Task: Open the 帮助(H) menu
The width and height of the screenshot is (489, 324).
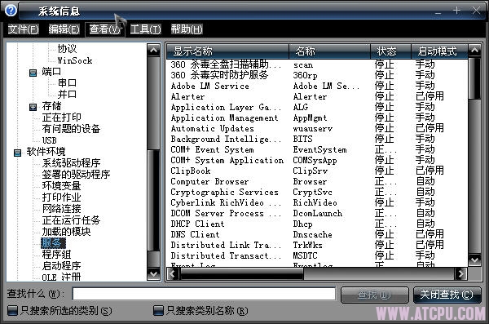Action: coord(187,29)
